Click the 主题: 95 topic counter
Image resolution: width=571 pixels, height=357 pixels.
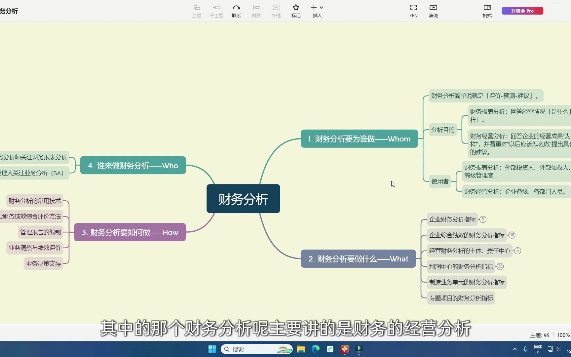(539, 335)
